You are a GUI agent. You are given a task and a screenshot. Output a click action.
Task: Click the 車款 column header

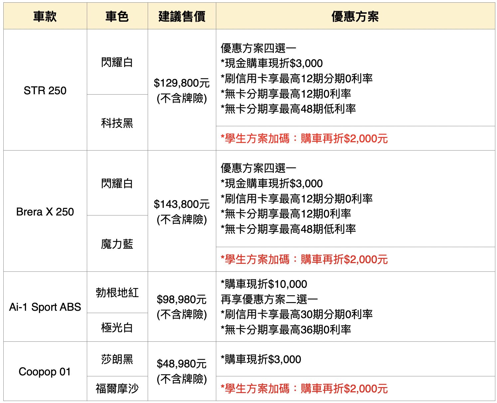[x=45, y=16]
